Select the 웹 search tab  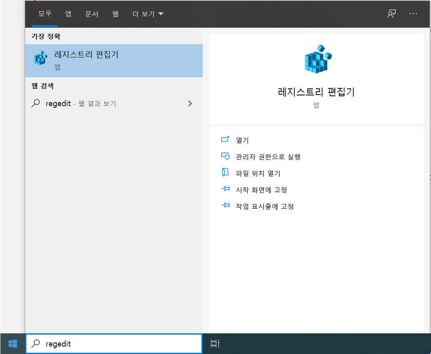tap(115, 14)
